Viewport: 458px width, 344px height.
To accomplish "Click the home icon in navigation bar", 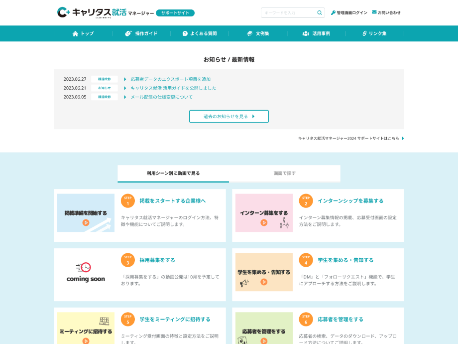I will click(75, 33).
